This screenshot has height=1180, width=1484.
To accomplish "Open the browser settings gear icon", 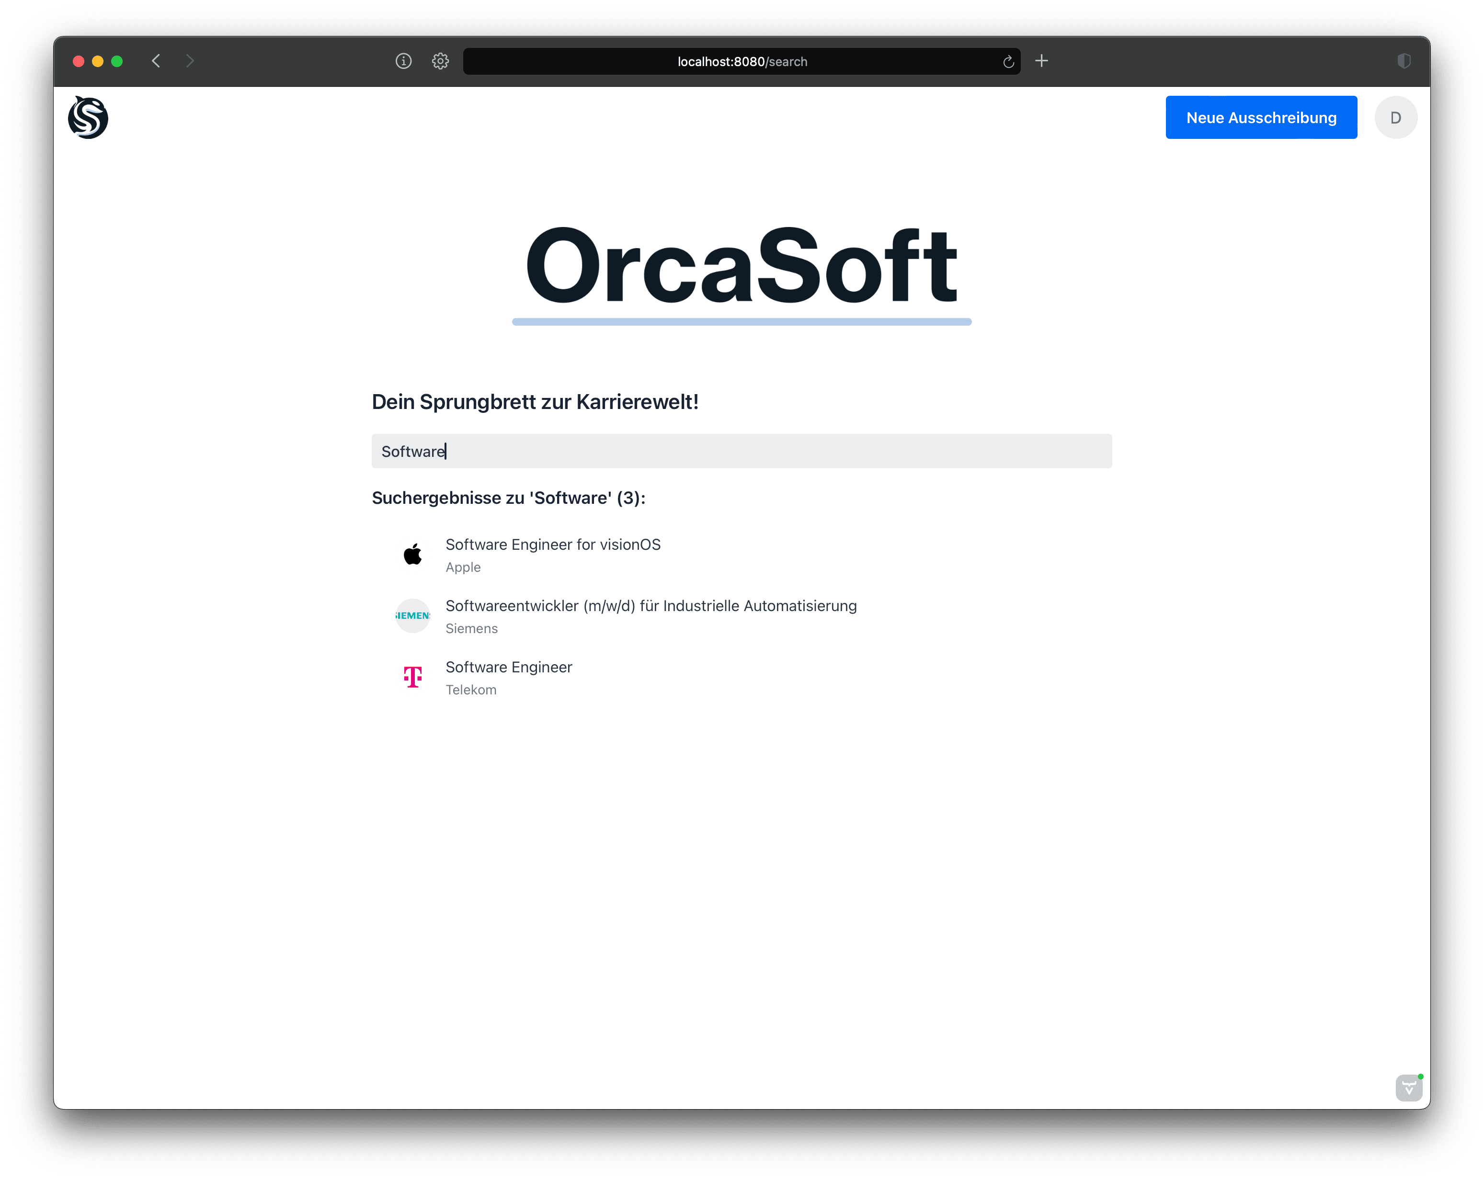I will pos(441,61).
